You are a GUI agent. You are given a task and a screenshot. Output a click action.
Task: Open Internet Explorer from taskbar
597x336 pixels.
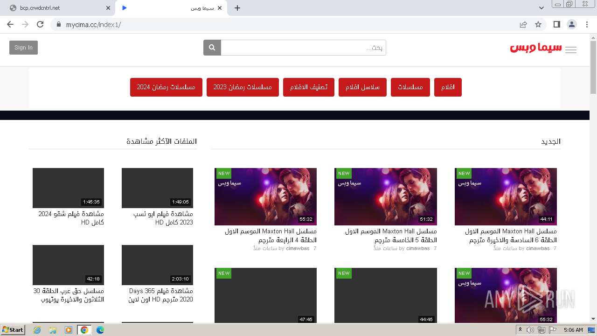coord(37,330)
